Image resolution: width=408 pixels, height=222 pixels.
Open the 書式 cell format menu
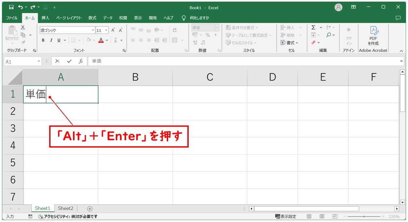click(289, 43)
